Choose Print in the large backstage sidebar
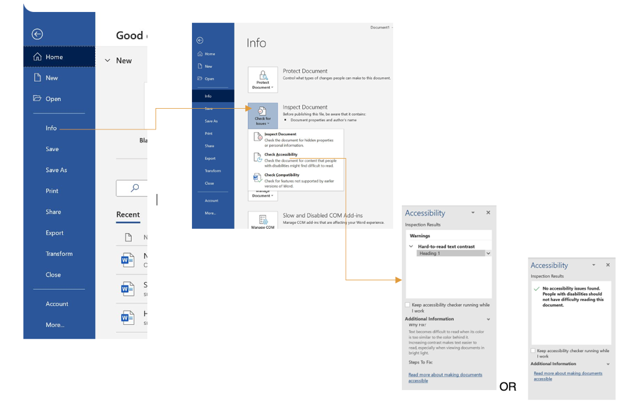This screenshot has width=621, height=414. [x=52, y=191]
